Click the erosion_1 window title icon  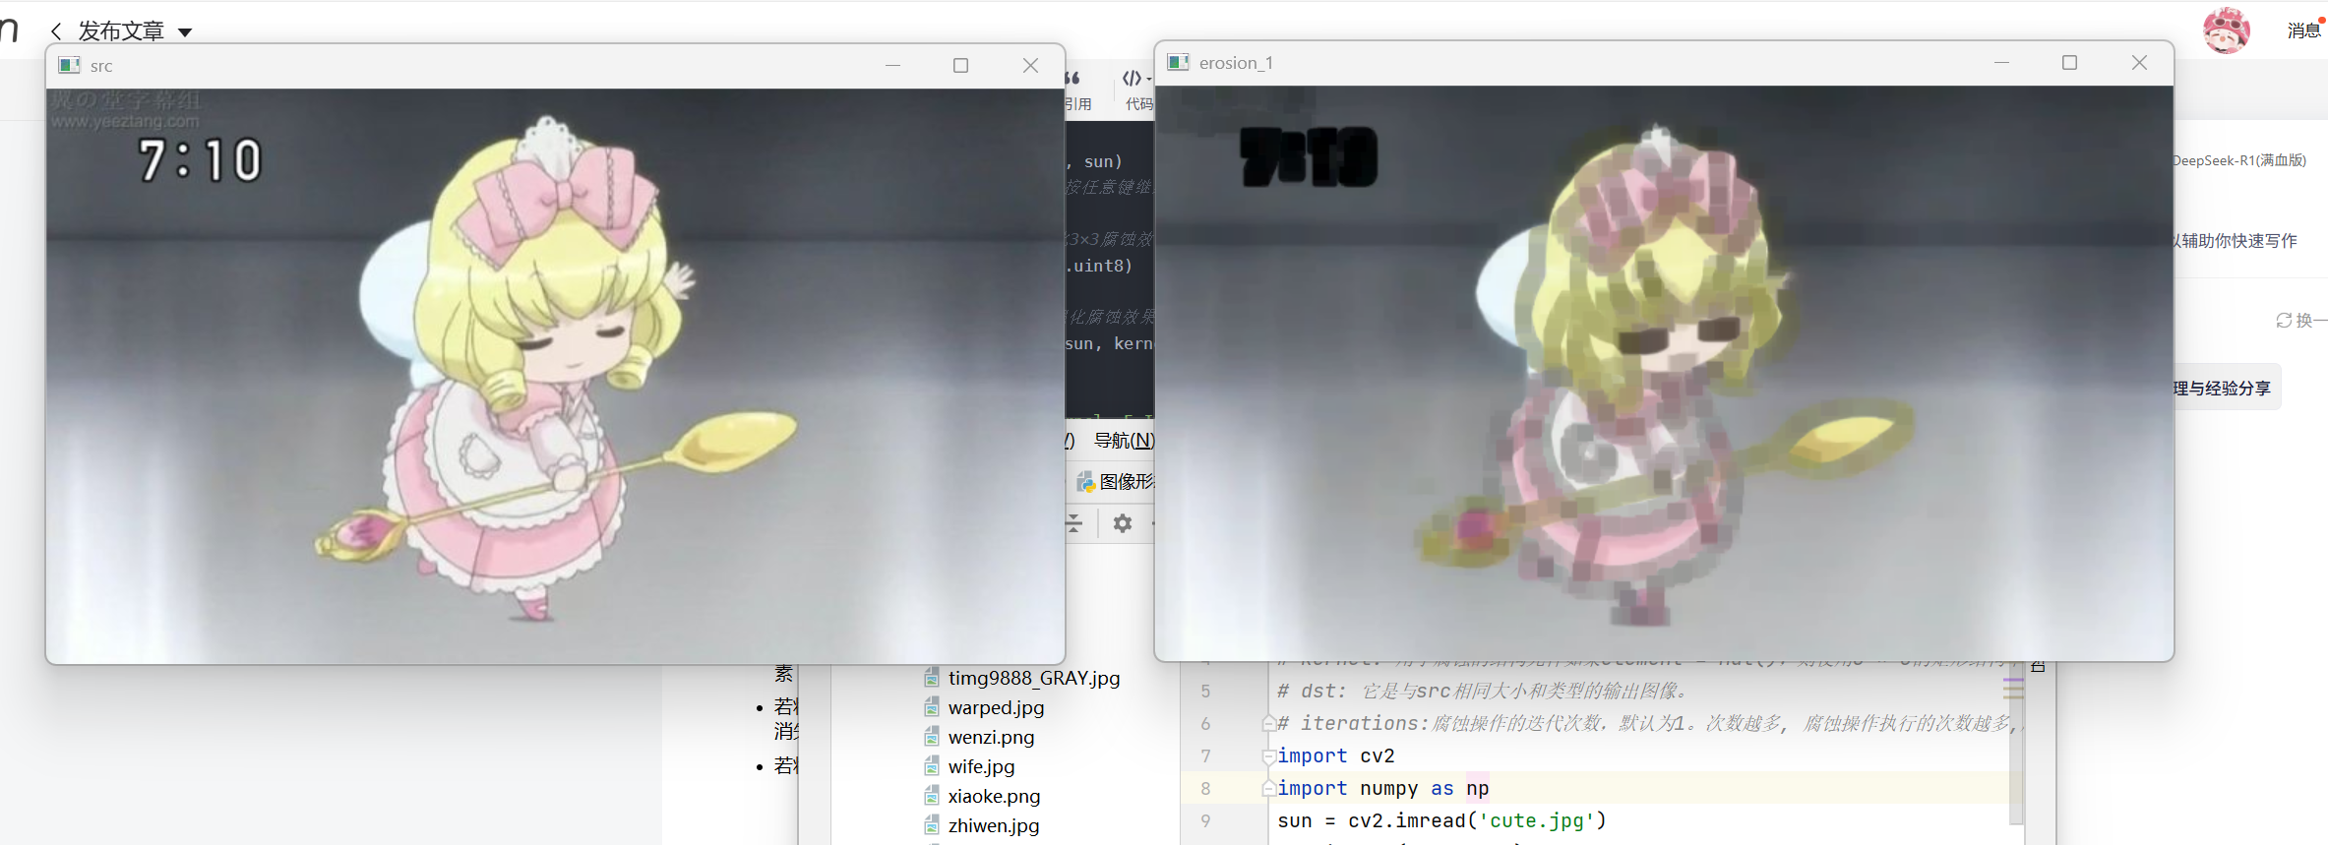(1178, 62)
